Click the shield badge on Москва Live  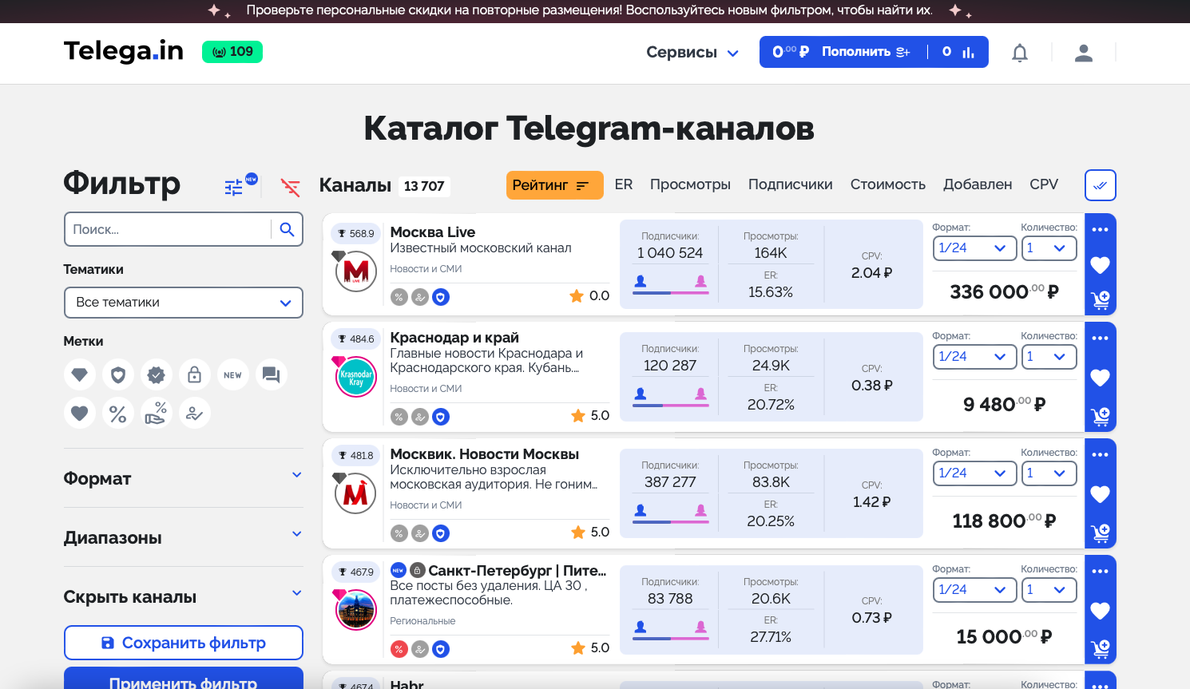point(441,297)
